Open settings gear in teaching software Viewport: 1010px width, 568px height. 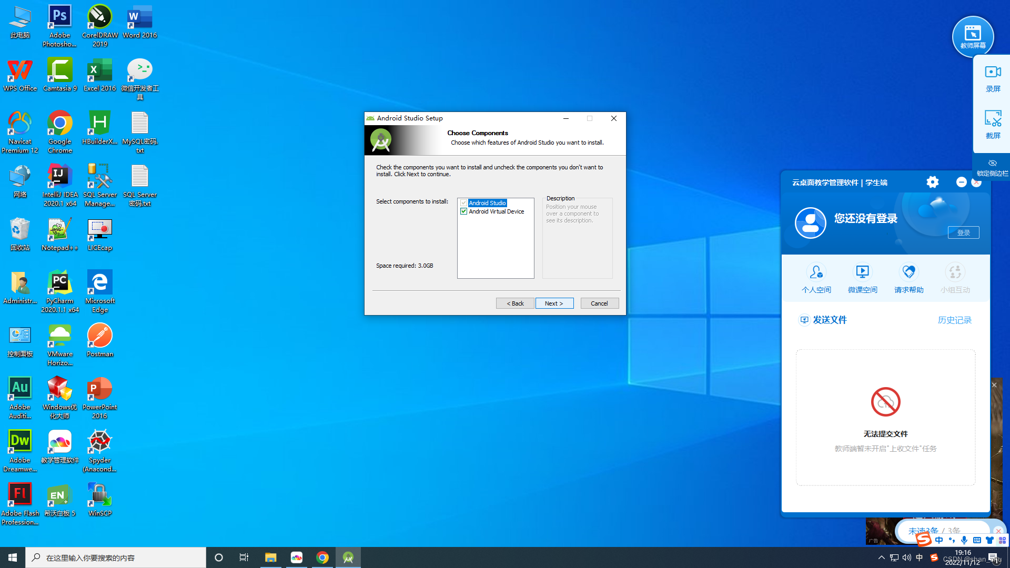[x=932, y=182]
